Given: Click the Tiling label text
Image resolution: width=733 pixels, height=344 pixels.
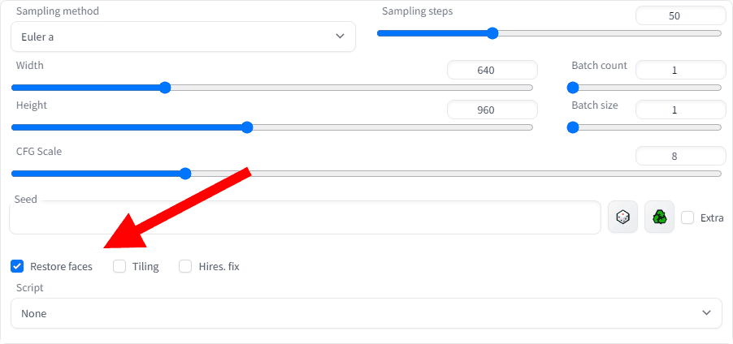Looking at the screenshot, I should pos(145,266).
